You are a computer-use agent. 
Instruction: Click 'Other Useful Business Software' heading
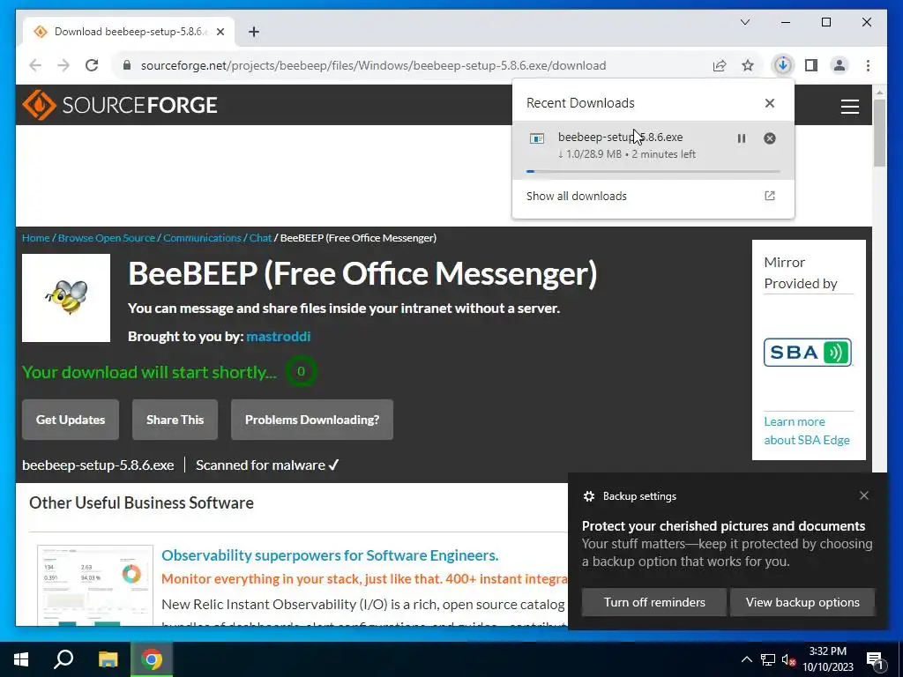[142, 502]
